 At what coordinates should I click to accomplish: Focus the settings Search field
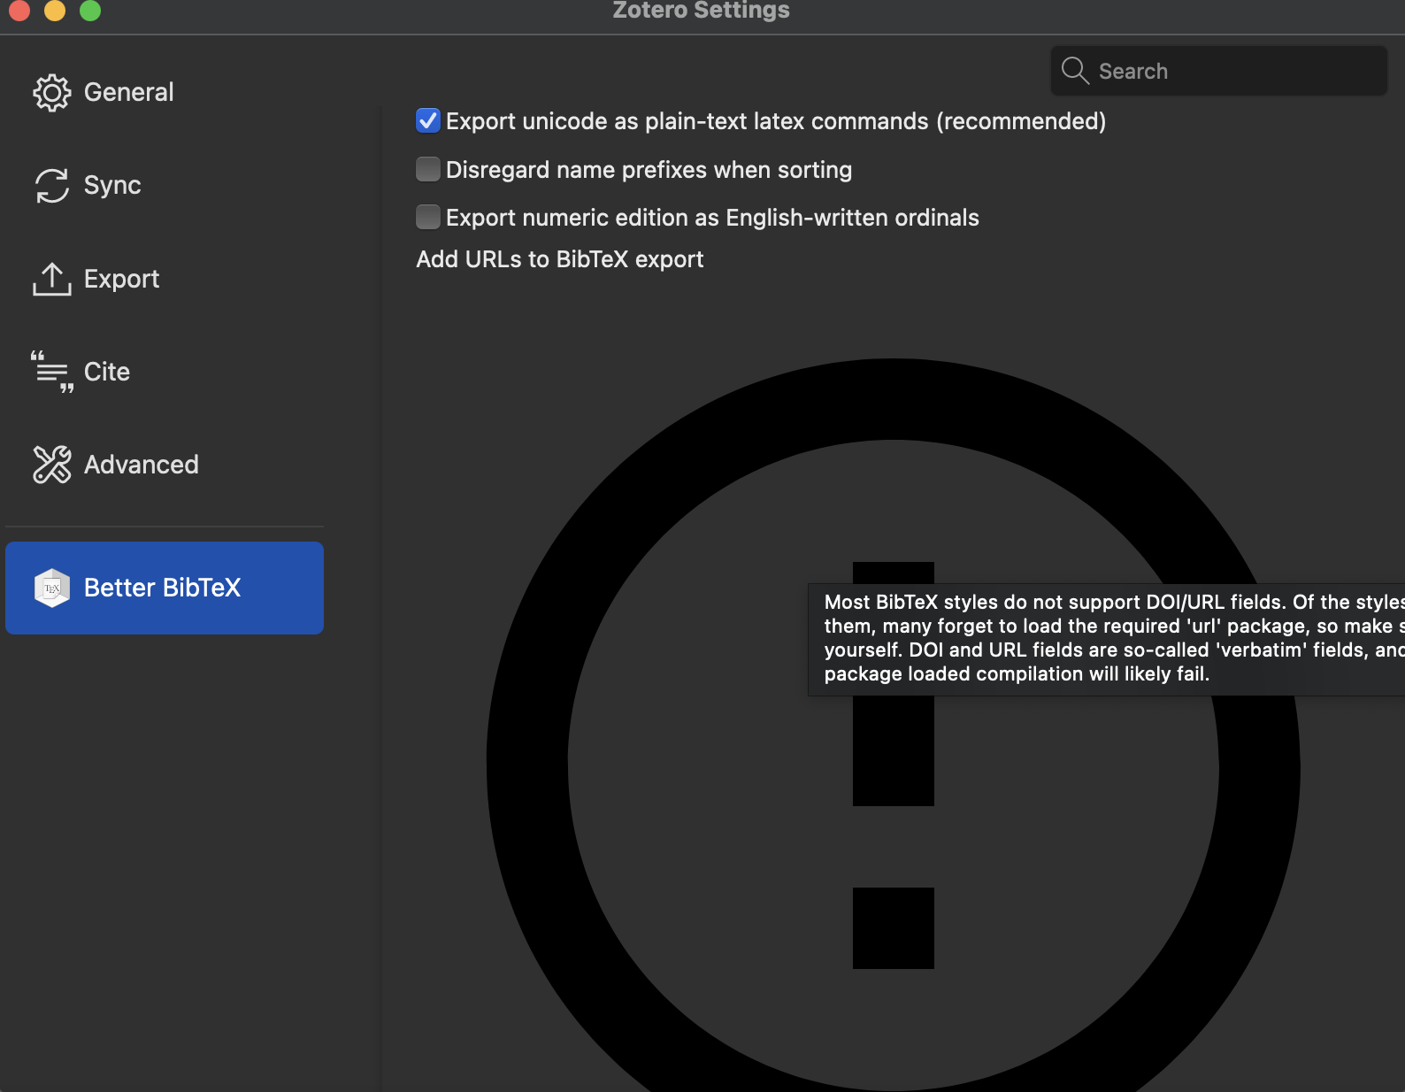[x=1219, y=71]
